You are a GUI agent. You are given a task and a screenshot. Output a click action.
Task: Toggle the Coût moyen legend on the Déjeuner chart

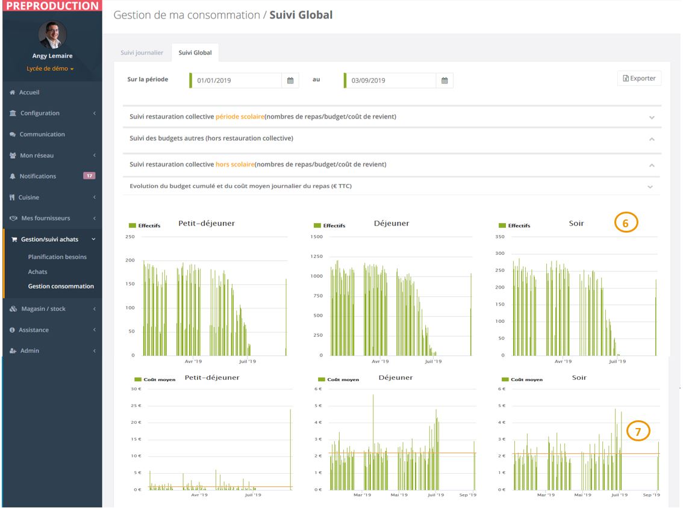(x=338, y=379)
